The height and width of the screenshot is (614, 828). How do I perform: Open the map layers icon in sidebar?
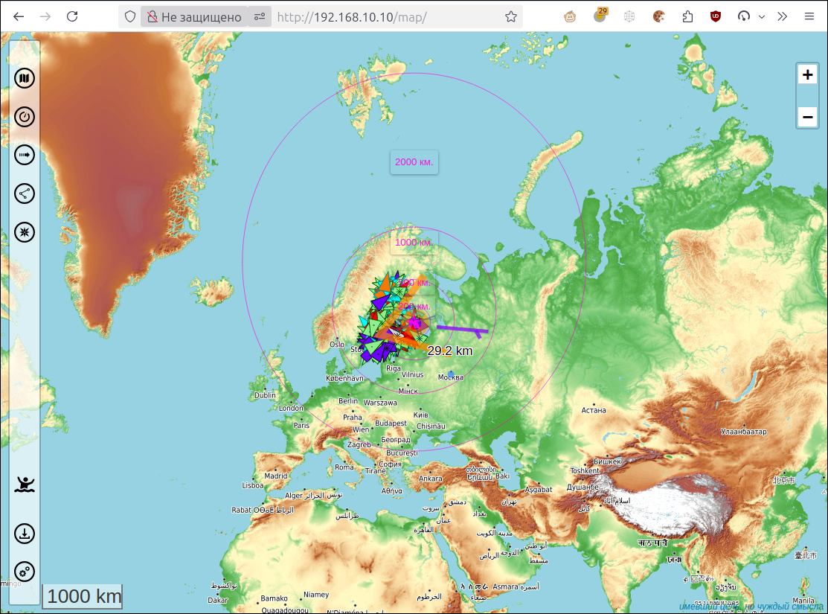25,78
